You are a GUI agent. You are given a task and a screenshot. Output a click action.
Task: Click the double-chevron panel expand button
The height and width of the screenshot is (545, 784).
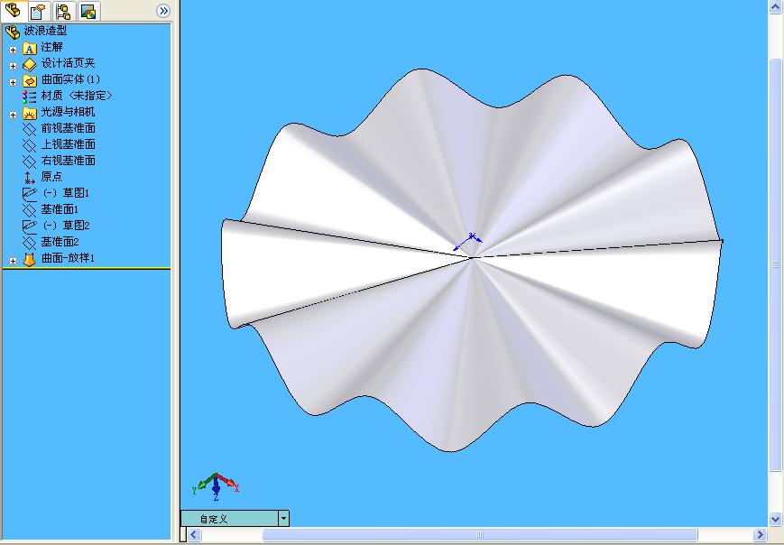[162, 11]
